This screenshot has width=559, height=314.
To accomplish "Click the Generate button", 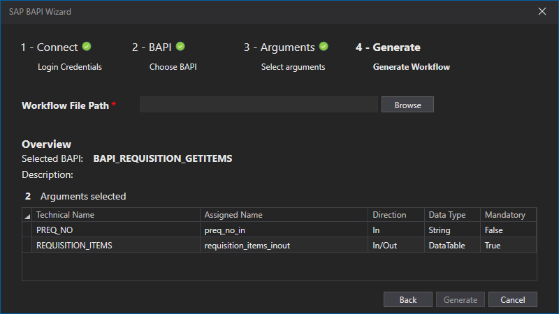I will click(x=460, y=300).
